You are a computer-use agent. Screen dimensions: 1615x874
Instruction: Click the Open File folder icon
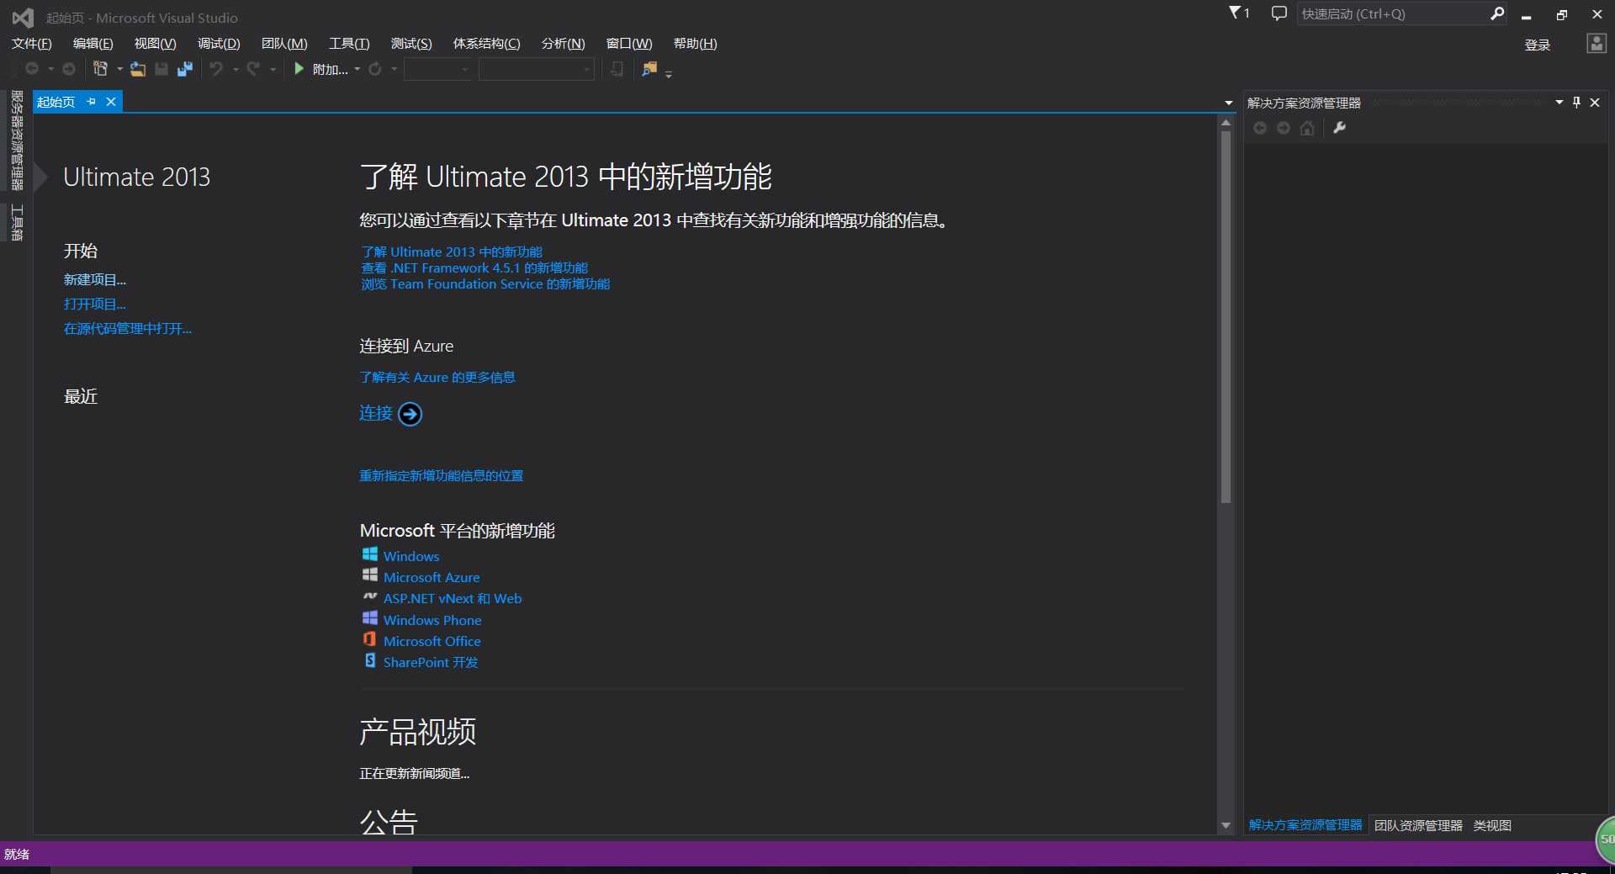[x=138, y=69]
